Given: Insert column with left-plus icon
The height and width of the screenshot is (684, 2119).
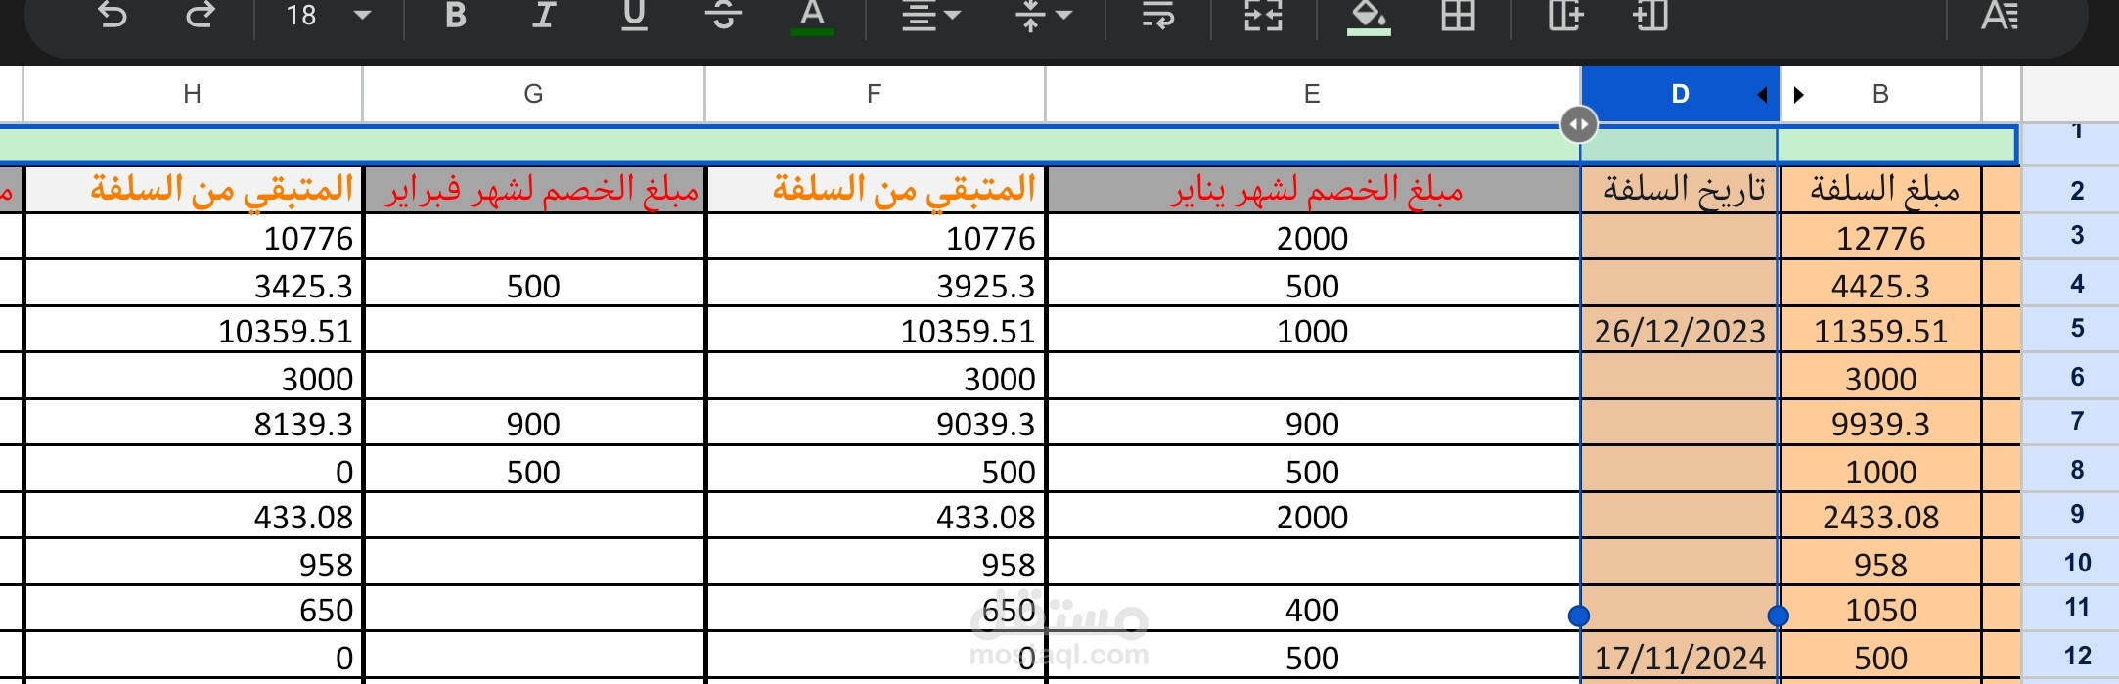Looking at the screenshot, I should (x=1650, y=16).
